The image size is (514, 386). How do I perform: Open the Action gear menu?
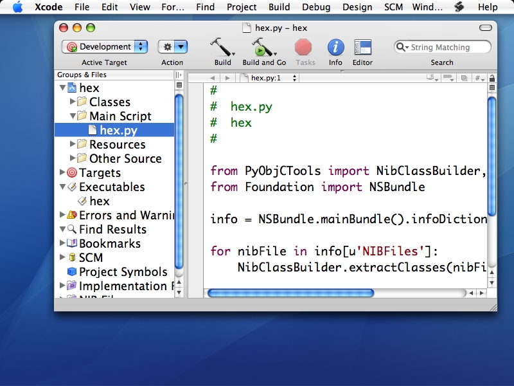coord(173,47)
